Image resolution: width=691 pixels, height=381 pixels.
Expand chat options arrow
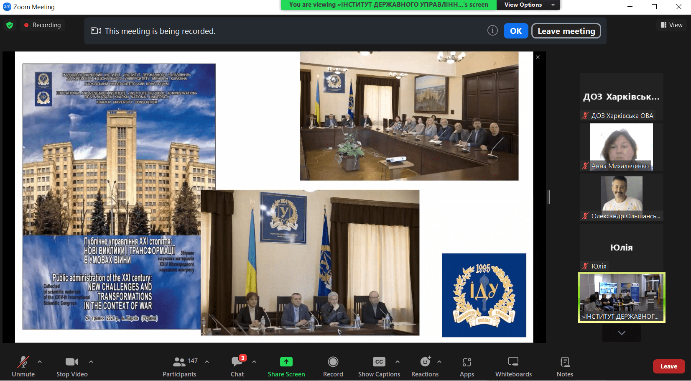pos(254,362)
